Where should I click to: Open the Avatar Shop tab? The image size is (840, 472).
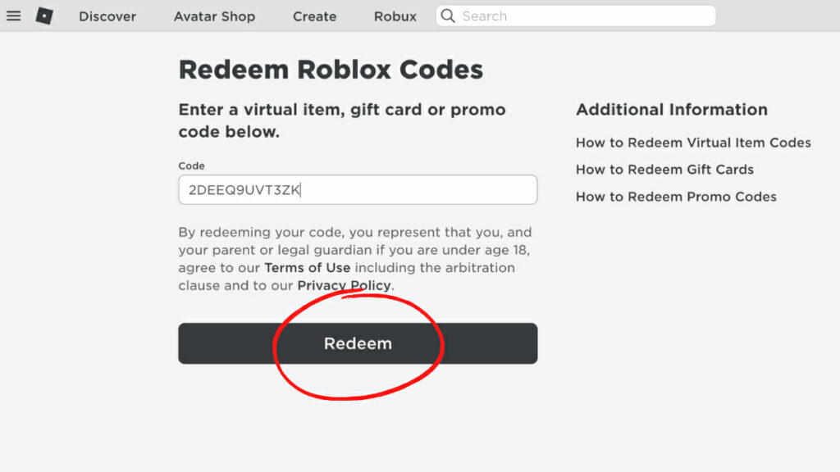(214, 16)
